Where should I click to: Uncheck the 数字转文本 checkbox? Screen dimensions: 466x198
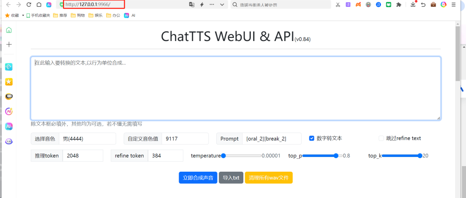pyautogui.click(x=312, y=138)
